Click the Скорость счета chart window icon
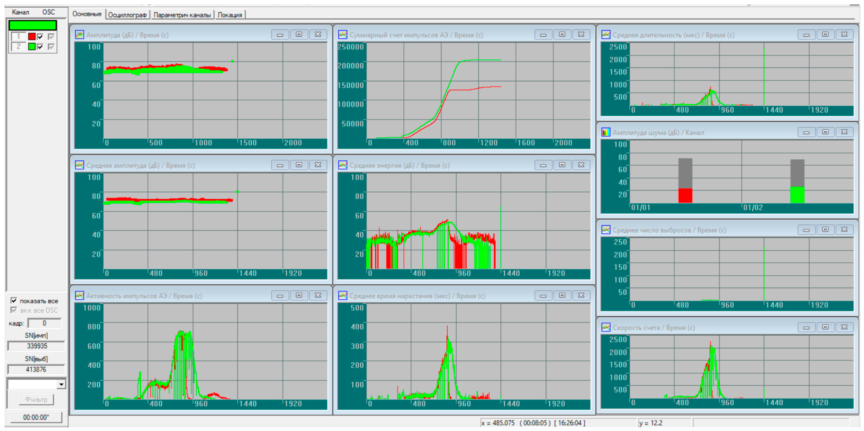 (606, 328)
